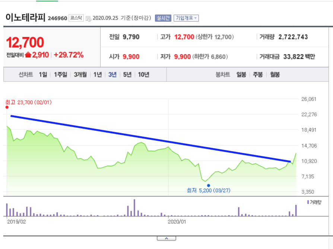333x249 pixels.
Task: Click the purple 거래량 legend marker
Action: 308,202
